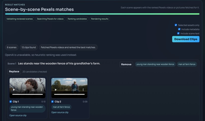Screen dimensions: 205x121
Task: Click the young man standing near wooden fence header tag
Action: point(155,64)
